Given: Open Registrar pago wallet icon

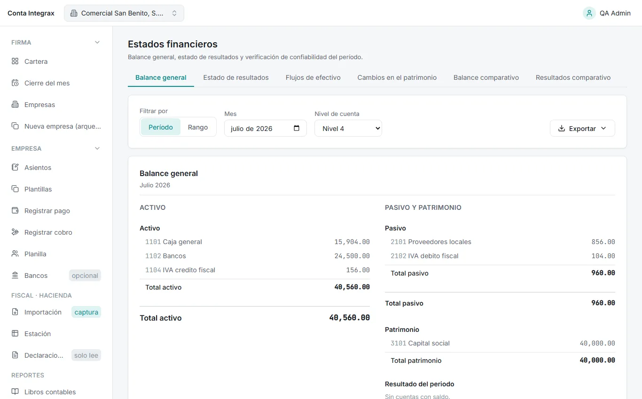Looking at the screenshot, I should 15,211.
